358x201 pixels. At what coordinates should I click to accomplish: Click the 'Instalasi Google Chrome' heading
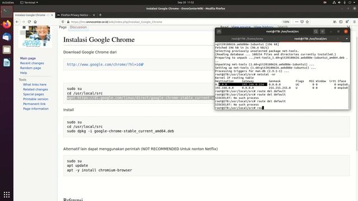(99, 40)
